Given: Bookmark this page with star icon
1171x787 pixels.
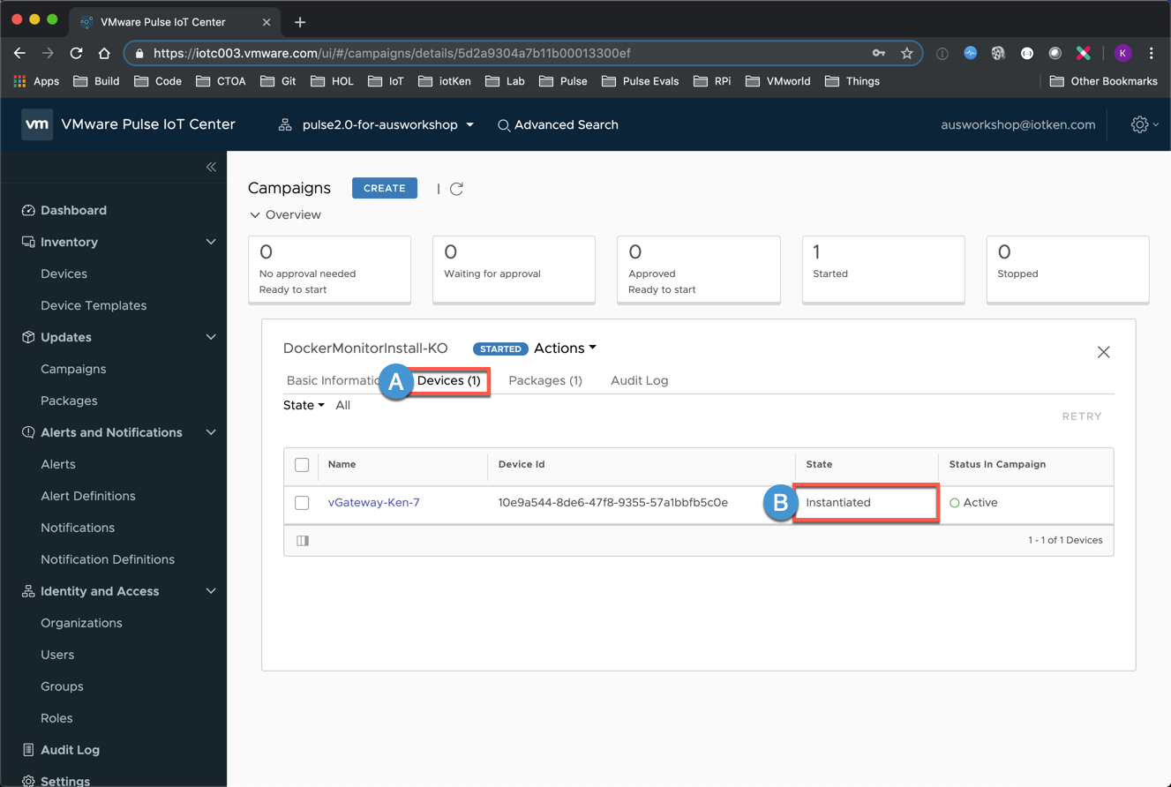Looking at the screenshot, I should [906, 53].
